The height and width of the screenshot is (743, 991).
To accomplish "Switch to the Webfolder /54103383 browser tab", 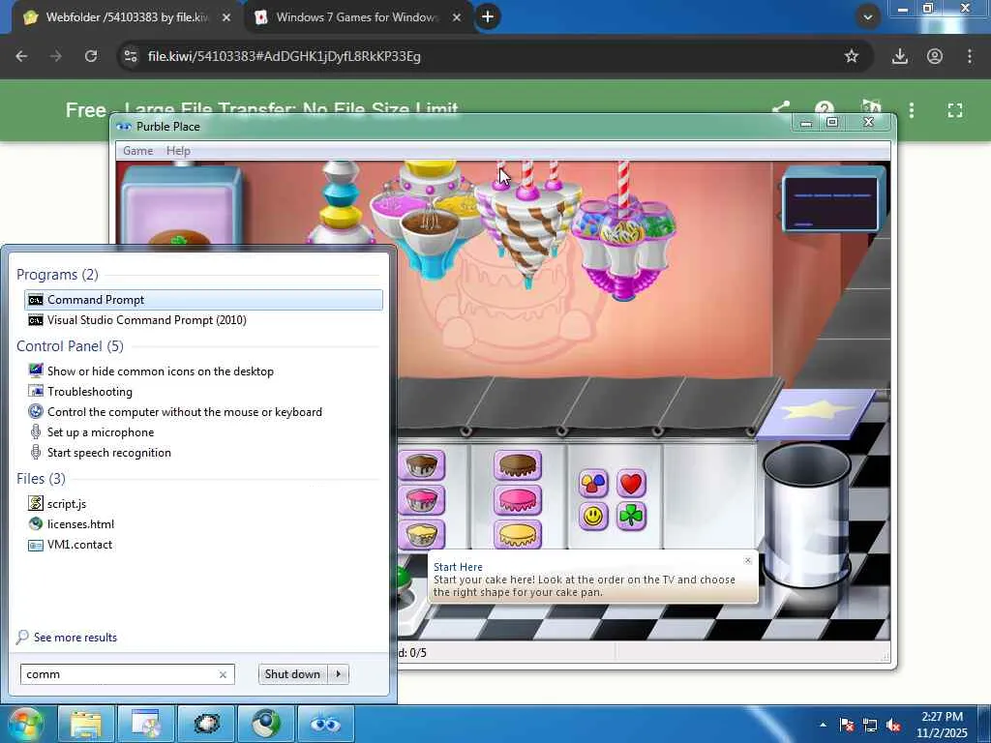I will [x=127, y=17].
